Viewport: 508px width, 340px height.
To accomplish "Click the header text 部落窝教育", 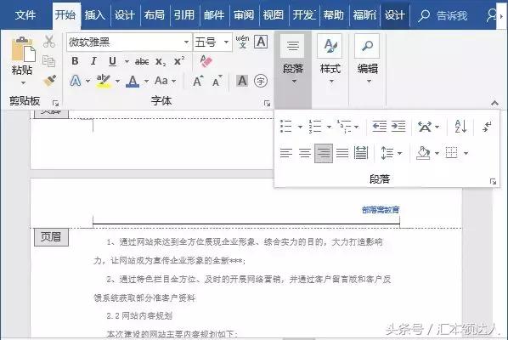I will coord(381,210).
